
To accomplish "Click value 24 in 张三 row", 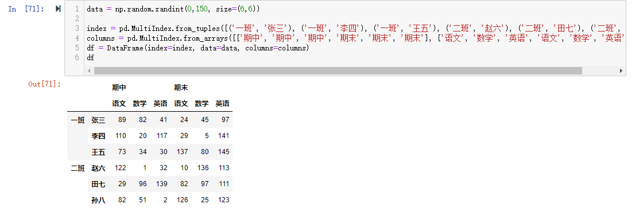I will [184, 120].
